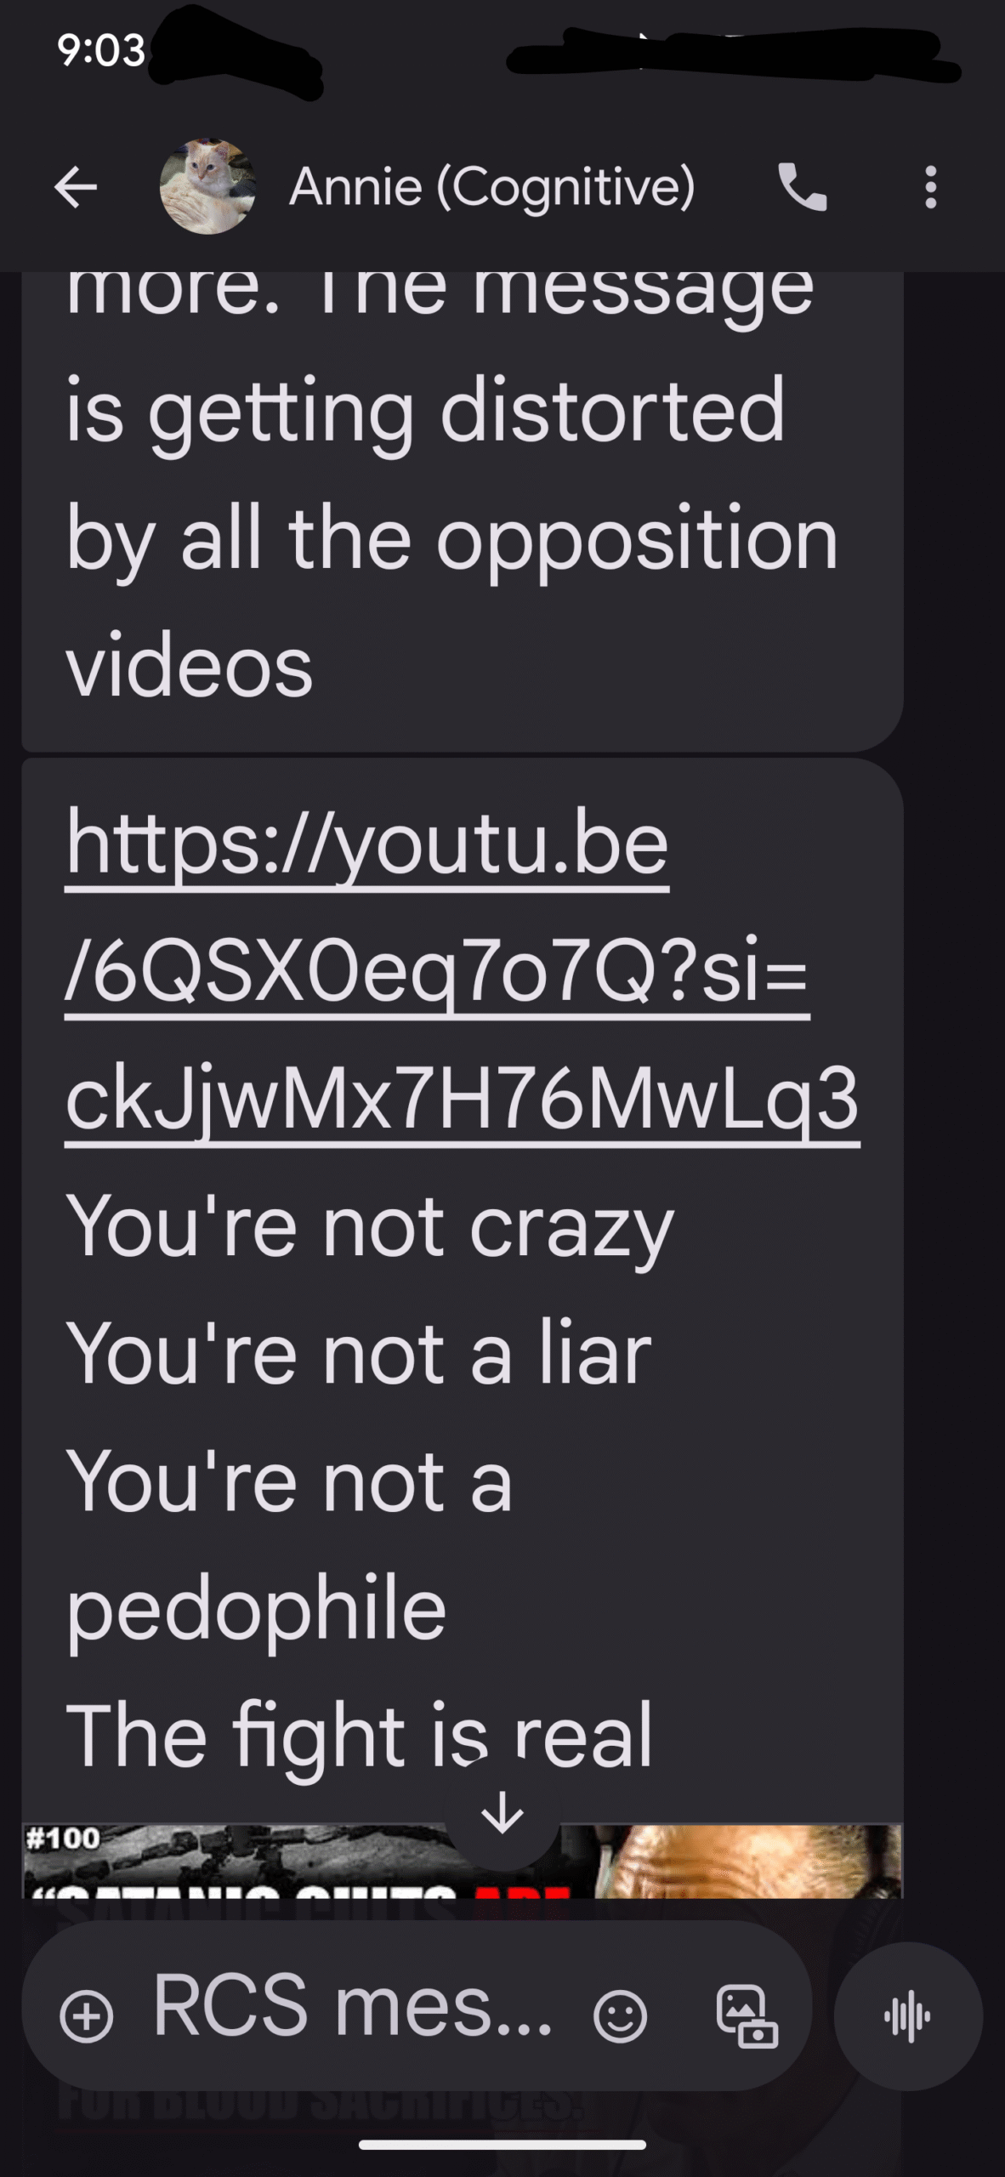The image size is (1005, 2177).
Task: Tap the back arrow to leave conversation
Action: [x=76, y=187]
